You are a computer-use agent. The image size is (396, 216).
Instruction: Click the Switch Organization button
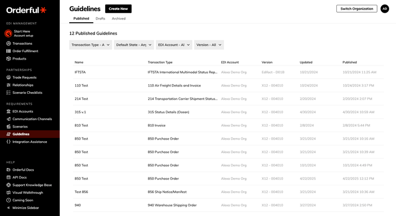(x=356, y=9)
